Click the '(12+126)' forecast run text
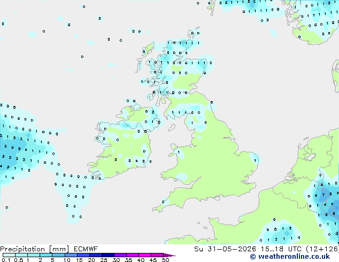 pos(322,249)
